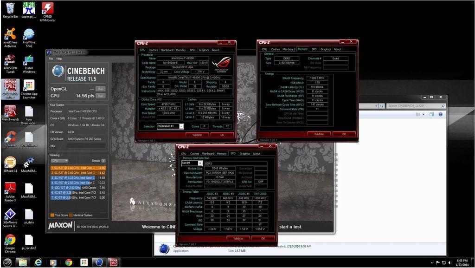
Task: Open Mainboard tab in first CPU-Z window
Action: click(167, 50)
